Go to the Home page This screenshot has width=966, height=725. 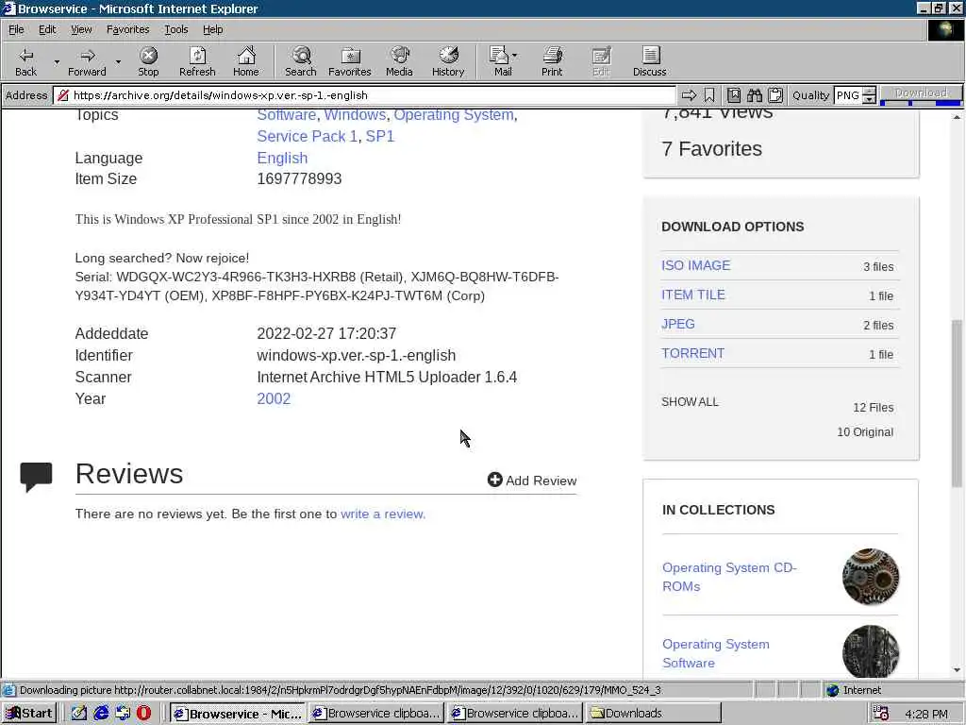point(246,61)
